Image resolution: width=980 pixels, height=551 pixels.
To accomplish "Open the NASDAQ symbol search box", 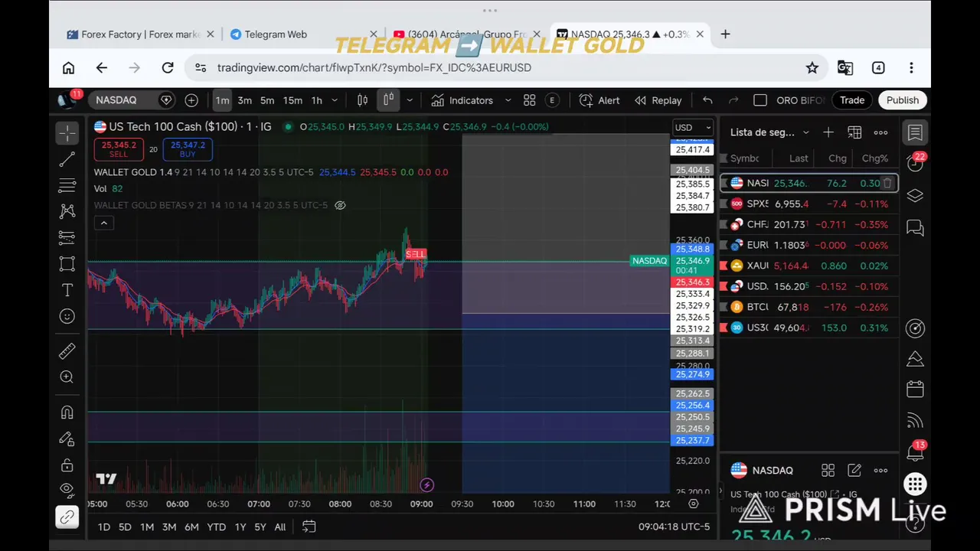I will click(x=132, y=100).
